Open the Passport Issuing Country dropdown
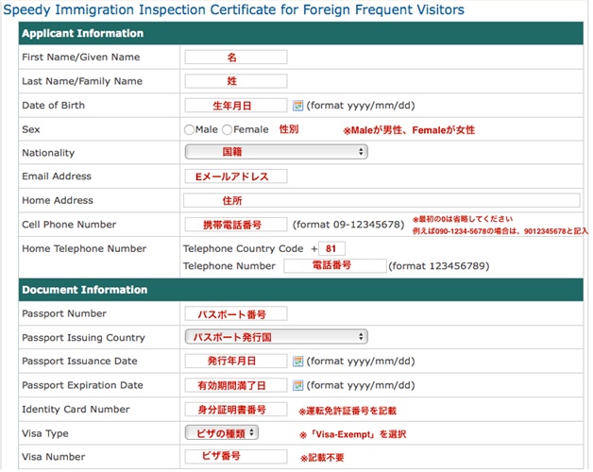The image size is (593, 472). point(276,337)
